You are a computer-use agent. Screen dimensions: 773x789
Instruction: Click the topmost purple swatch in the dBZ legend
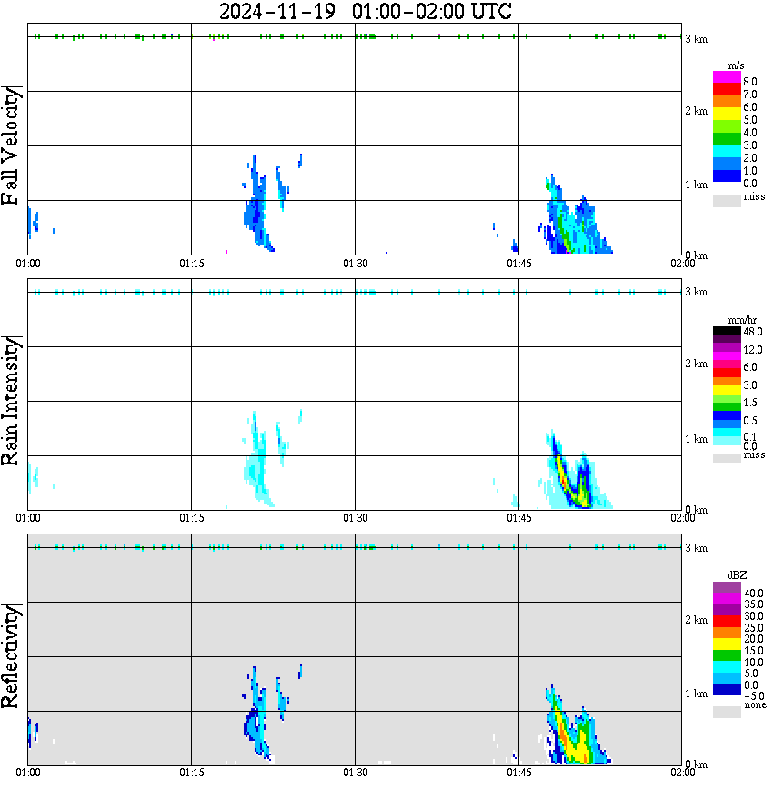[x=727, y=587]
